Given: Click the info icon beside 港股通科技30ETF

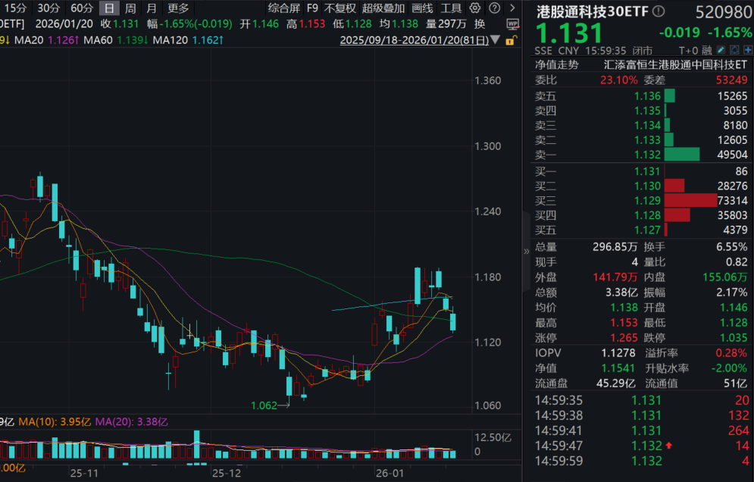Looking at the screenshot, I should point(658,11).
